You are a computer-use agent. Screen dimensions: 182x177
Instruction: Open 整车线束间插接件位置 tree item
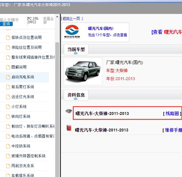[x=33, y=57]
